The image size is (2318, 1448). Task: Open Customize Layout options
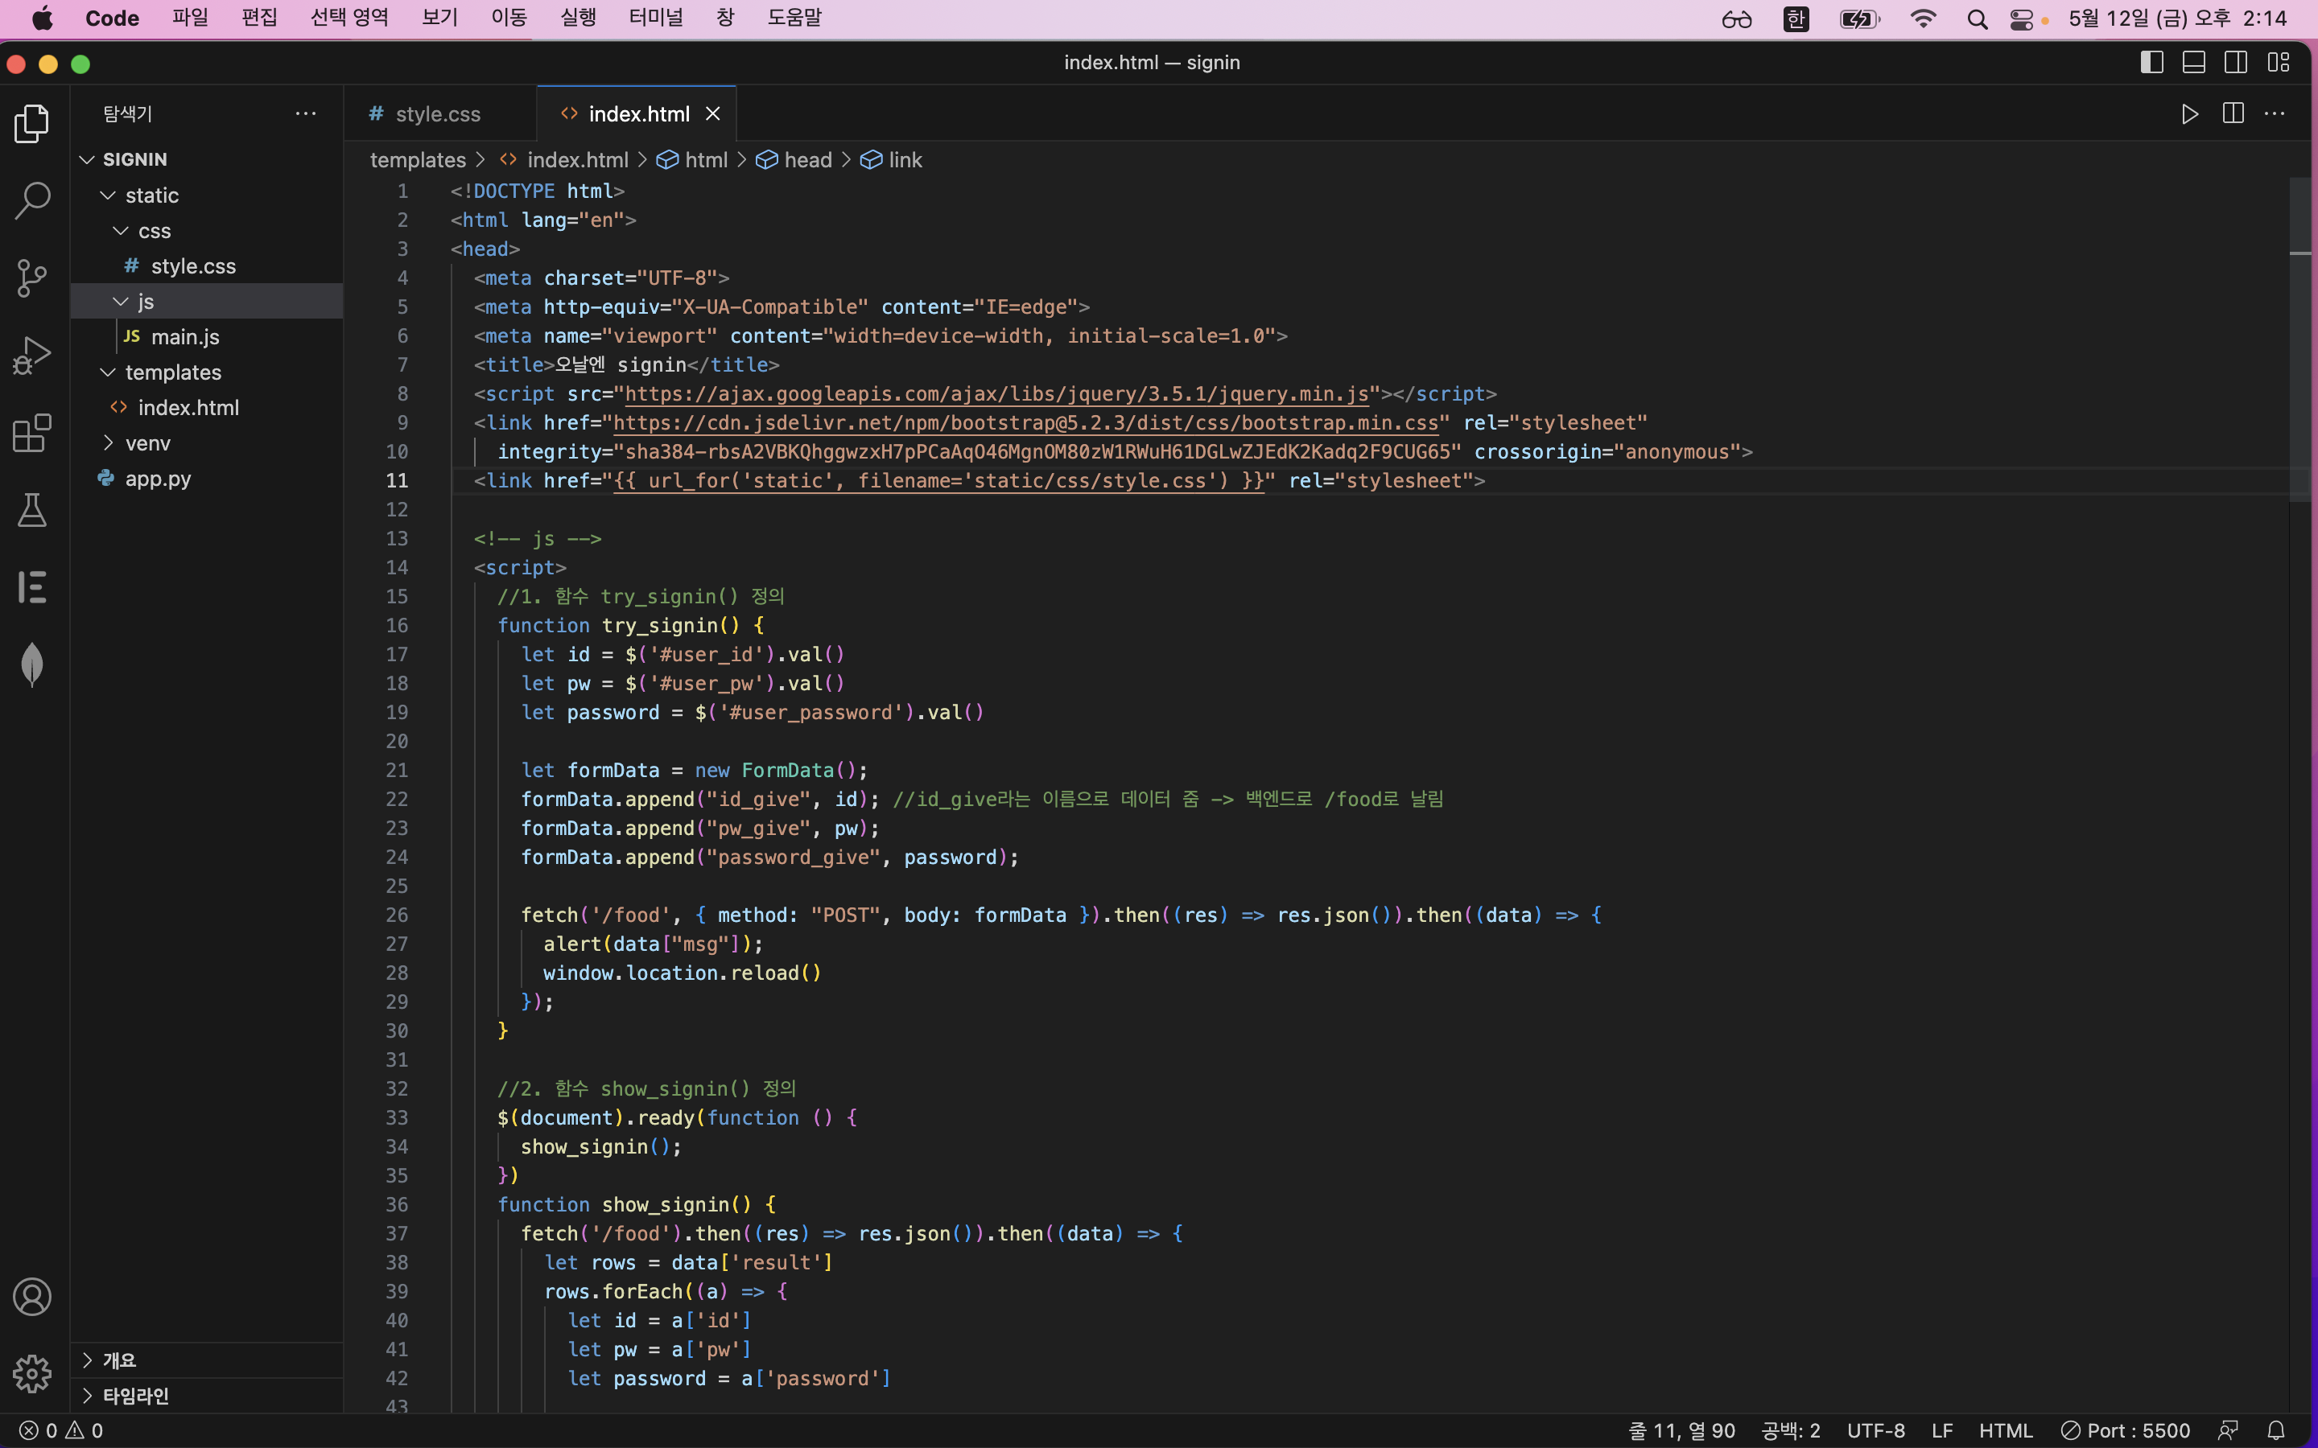point(2279,62)
